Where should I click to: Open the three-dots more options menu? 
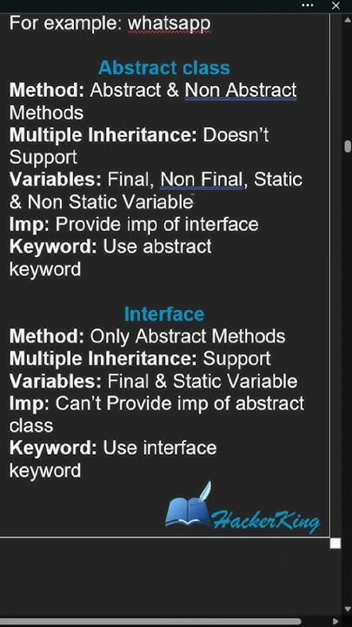click(308, 5)
